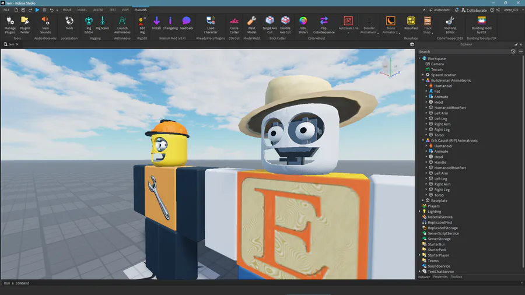Expand the StarterPlayer service
The width and height of the screenshot is (525, 295).
[x=420, y=255]
